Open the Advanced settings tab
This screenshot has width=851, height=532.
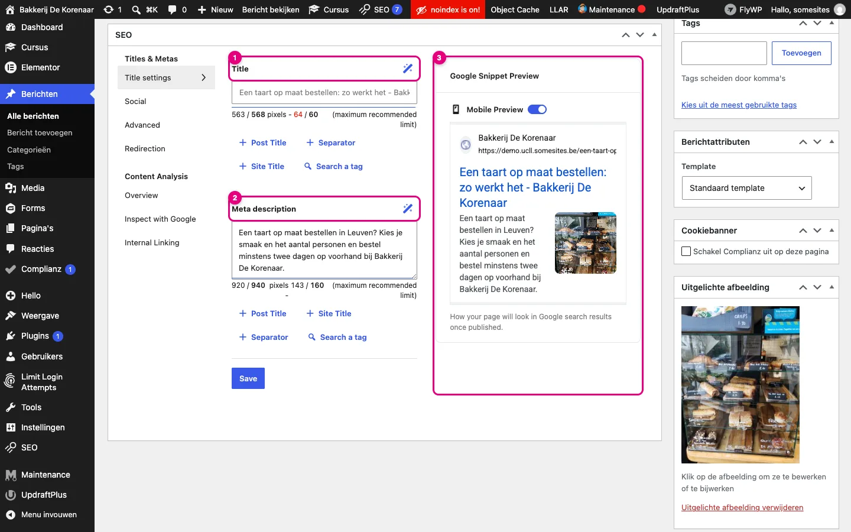pyautogui.click(x=142, y=125)
